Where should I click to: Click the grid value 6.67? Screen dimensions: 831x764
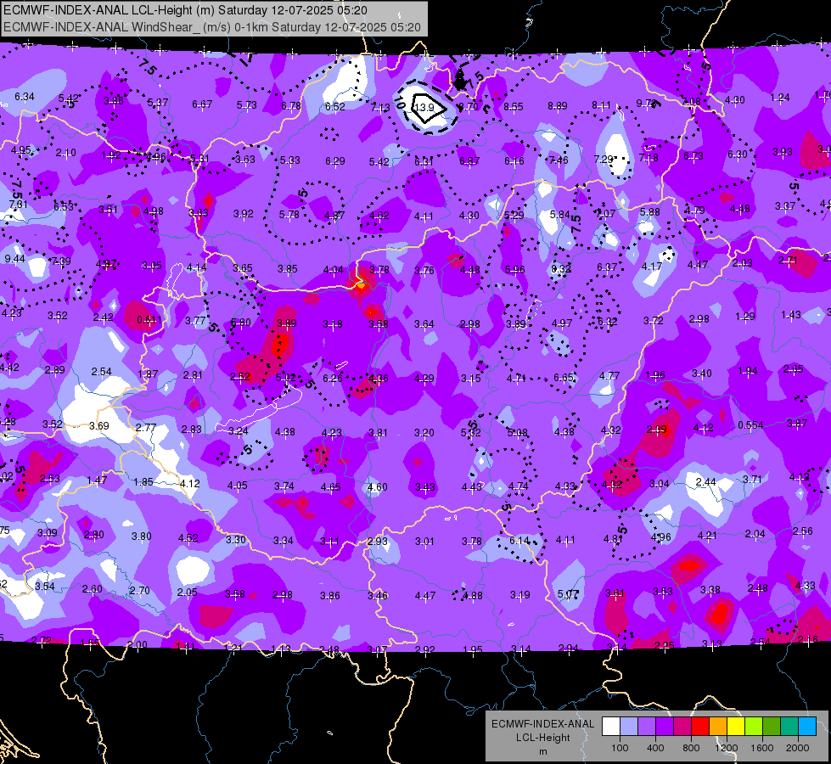(x=202, y=104)
